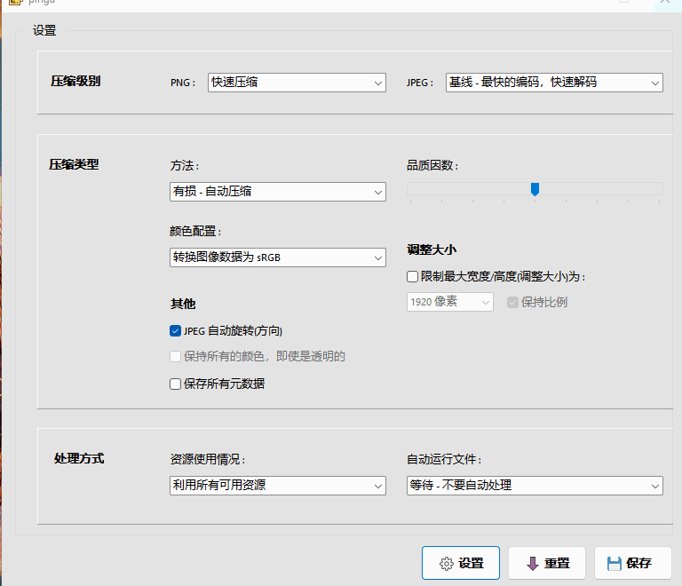Viewport: 682px width, 586px height.
Task: Expand the 方法 dropdown showing 有损 - 自动压缩
Action: point(277,192)
